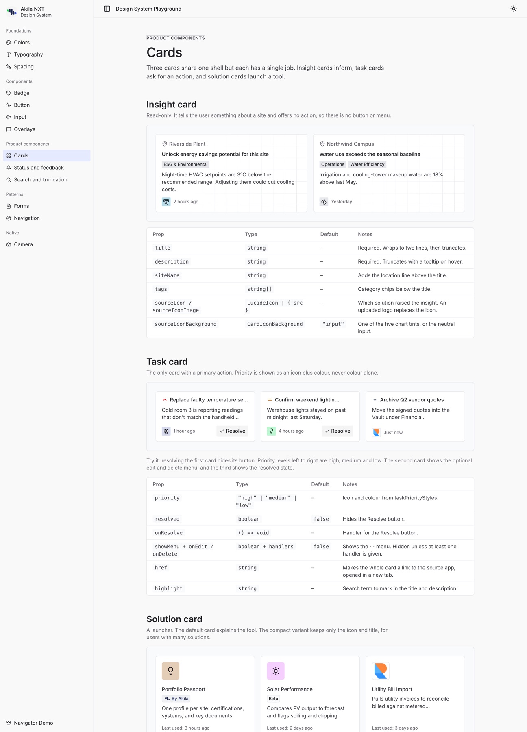Viewport: 527px width, 732px height.
Task: Open the Portfolio Passport solution icon
Action: 170,671
